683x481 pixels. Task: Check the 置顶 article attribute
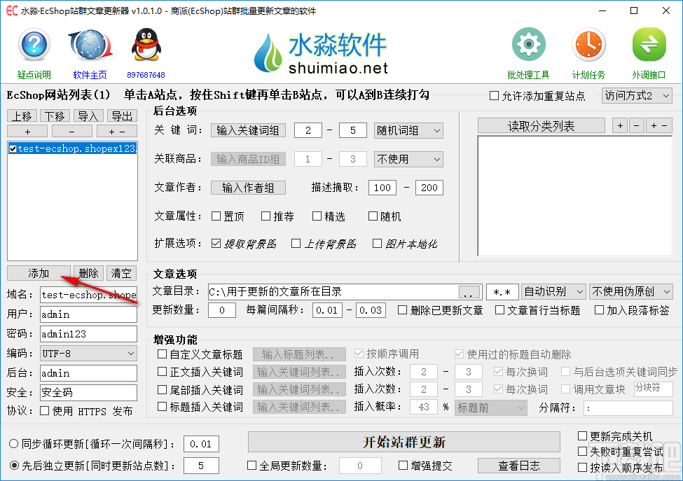(x=216, y=216)
